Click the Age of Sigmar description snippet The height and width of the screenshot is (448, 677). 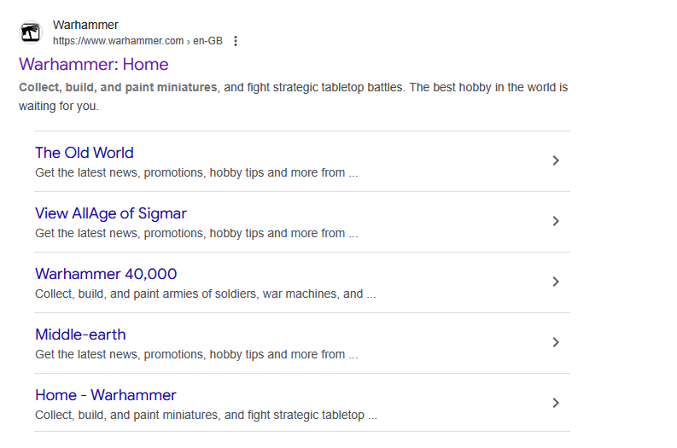(196, 233)
